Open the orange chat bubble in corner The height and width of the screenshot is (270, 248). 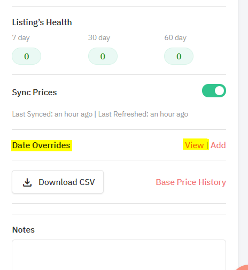click(243, 267)
